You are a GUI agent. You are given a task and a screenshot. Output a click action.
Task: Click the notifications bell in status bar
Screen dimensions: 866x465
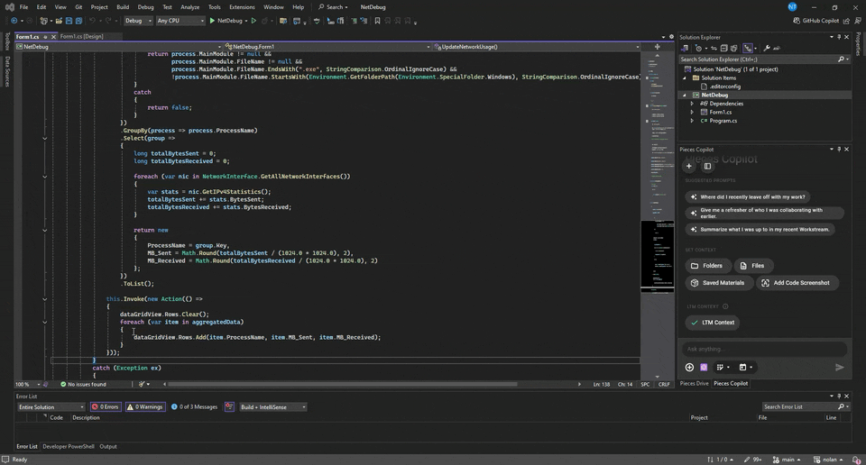coord(857,460)
